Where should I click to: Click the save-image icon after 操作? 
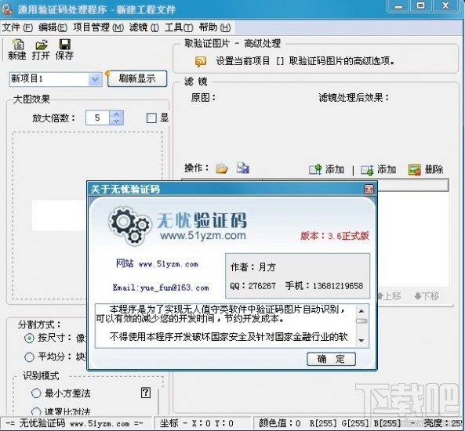coord(243,168)
